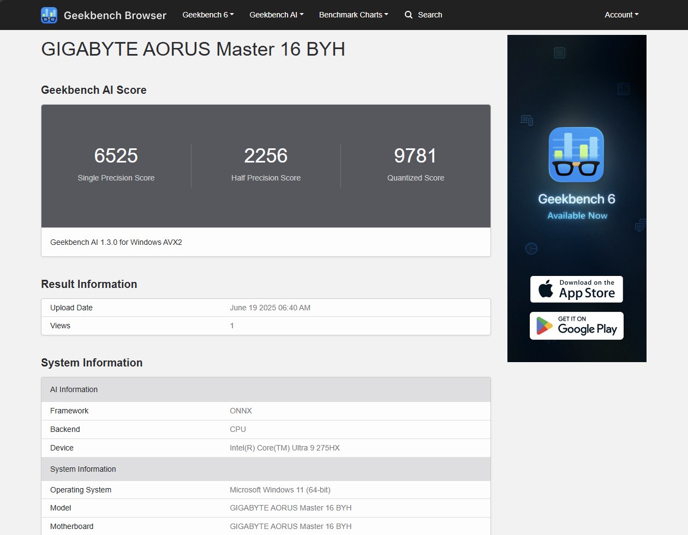Click the Motherboard row label
The height and width of the screenshot is (535, 688).
pos(71,526)
